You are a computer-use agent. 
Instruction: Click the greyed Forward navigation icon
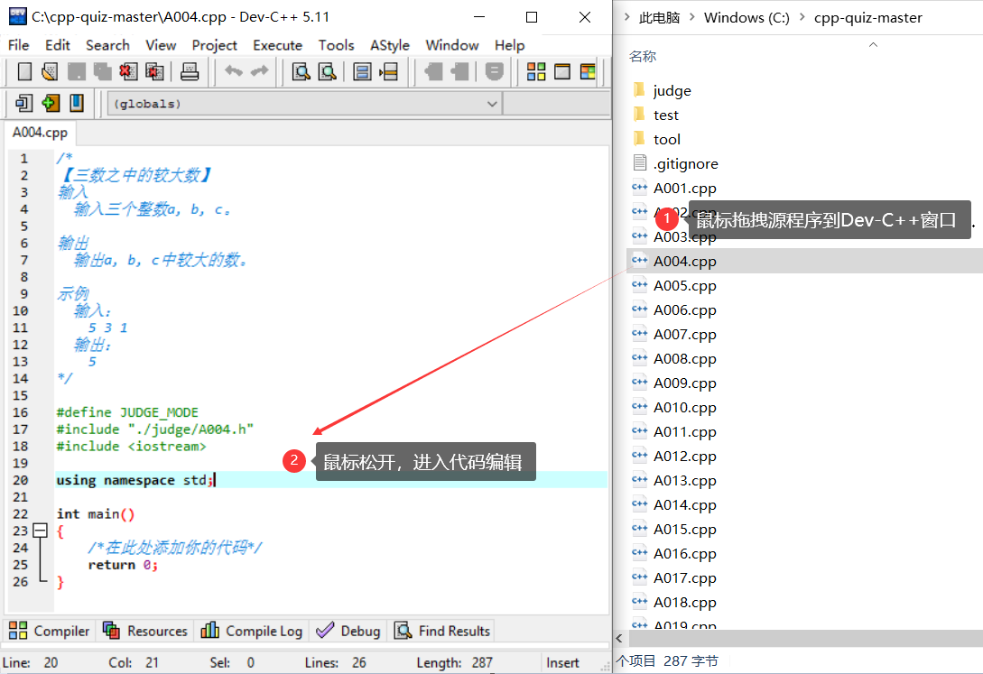click(x=459, y=71)
